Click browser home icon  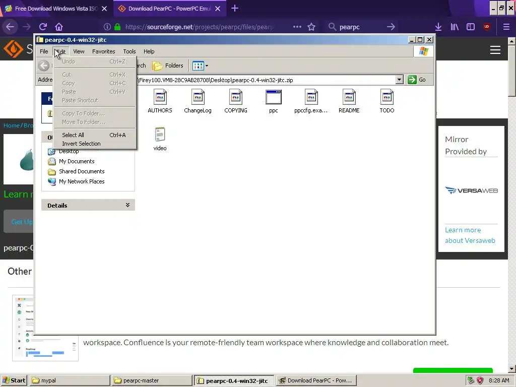[59, 27]
